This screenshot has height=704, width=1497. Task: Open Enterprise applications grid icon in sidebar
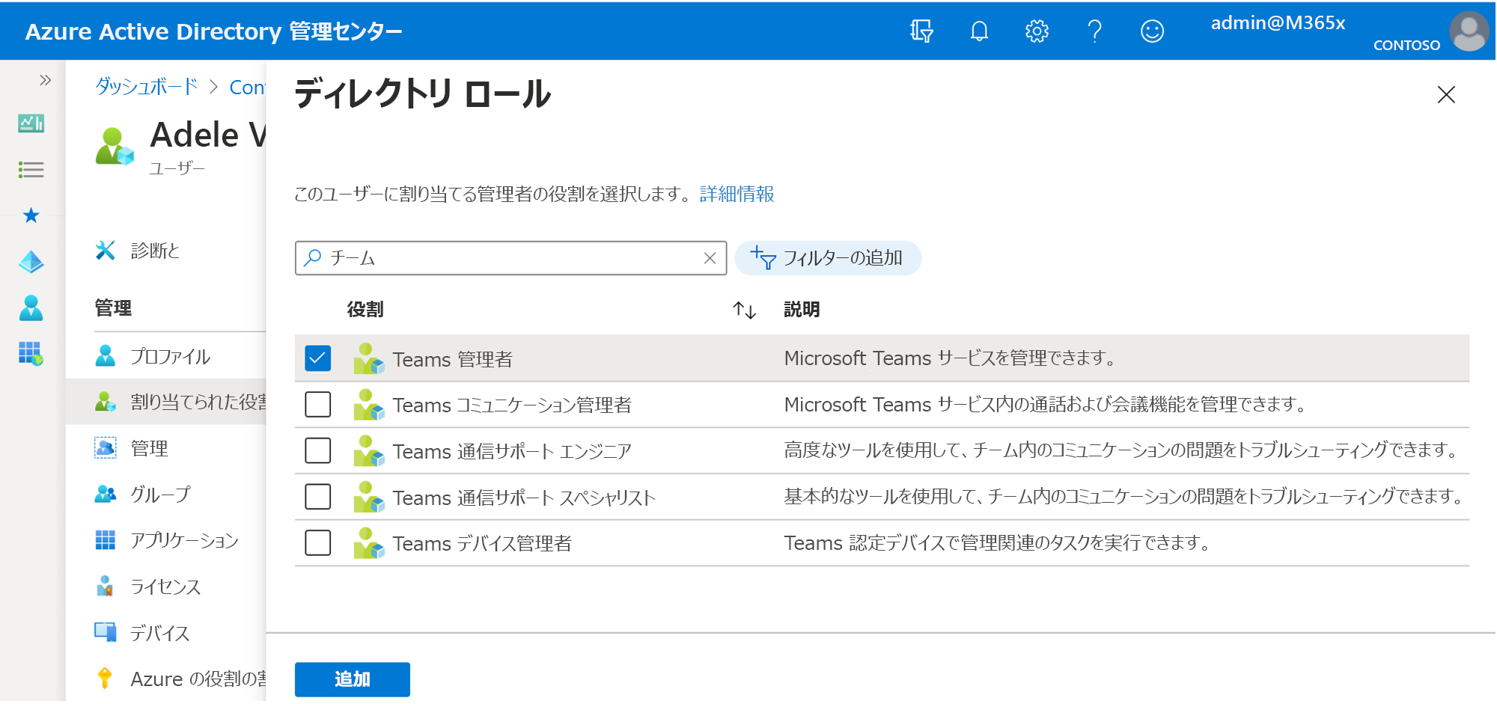pyautogui.click(x=31, y=353)
